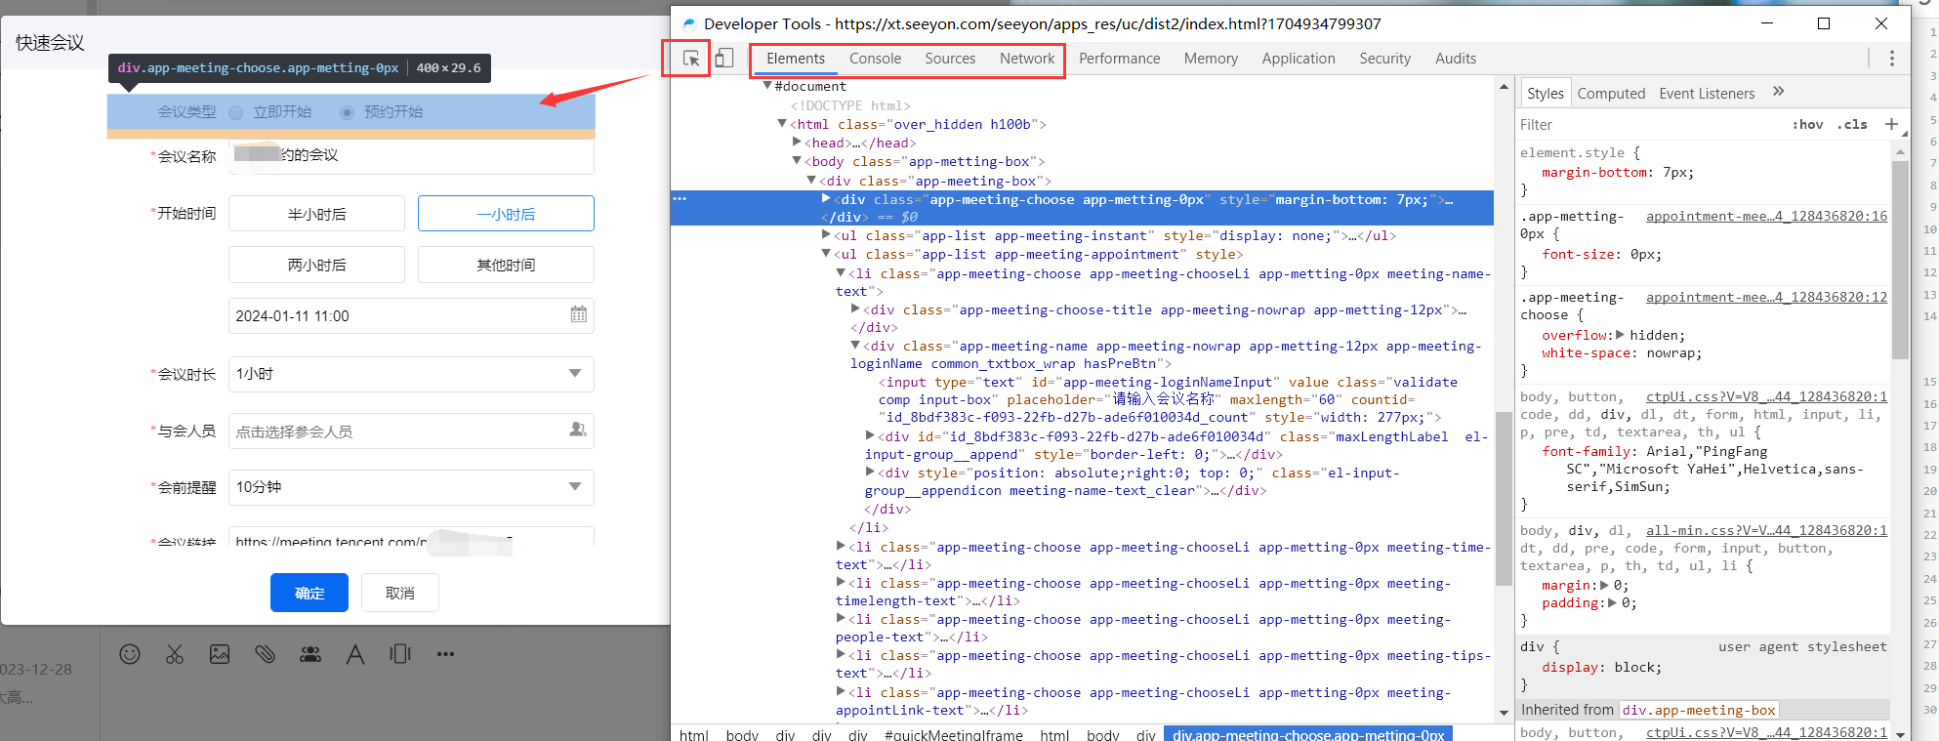Click the 确定 confirm button
Viewport: 1939px width, 741px height.
coord(309,593)
